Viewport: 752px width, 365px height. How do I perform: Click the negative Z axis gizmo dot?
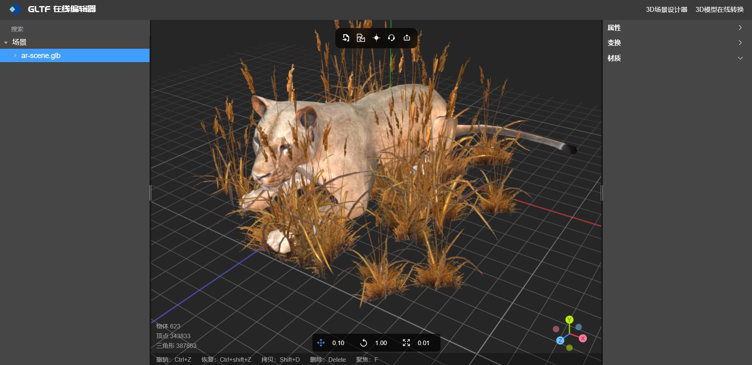[579, 327]
